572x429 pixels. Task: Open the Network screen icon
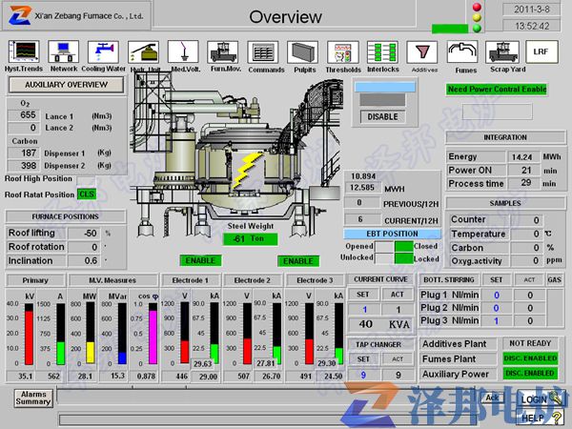coord(63,51)
